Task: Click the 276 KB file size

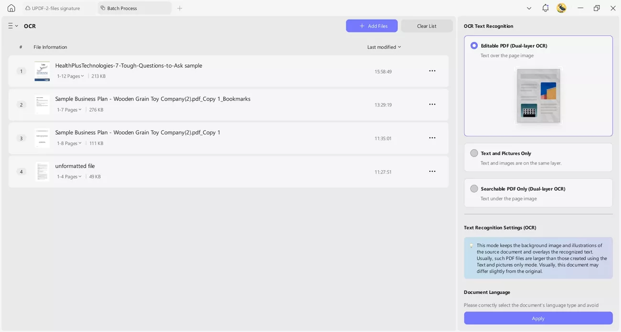Action: coord(96,110)
